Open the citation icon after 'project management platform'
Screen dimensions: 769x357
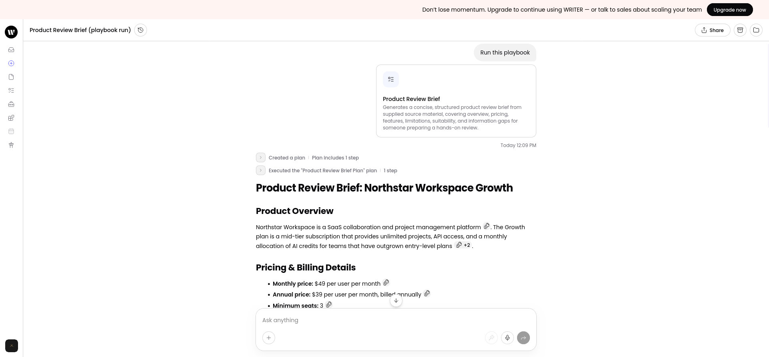coord(487,226)
